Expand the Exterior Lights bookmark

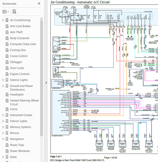coord(3,80)
